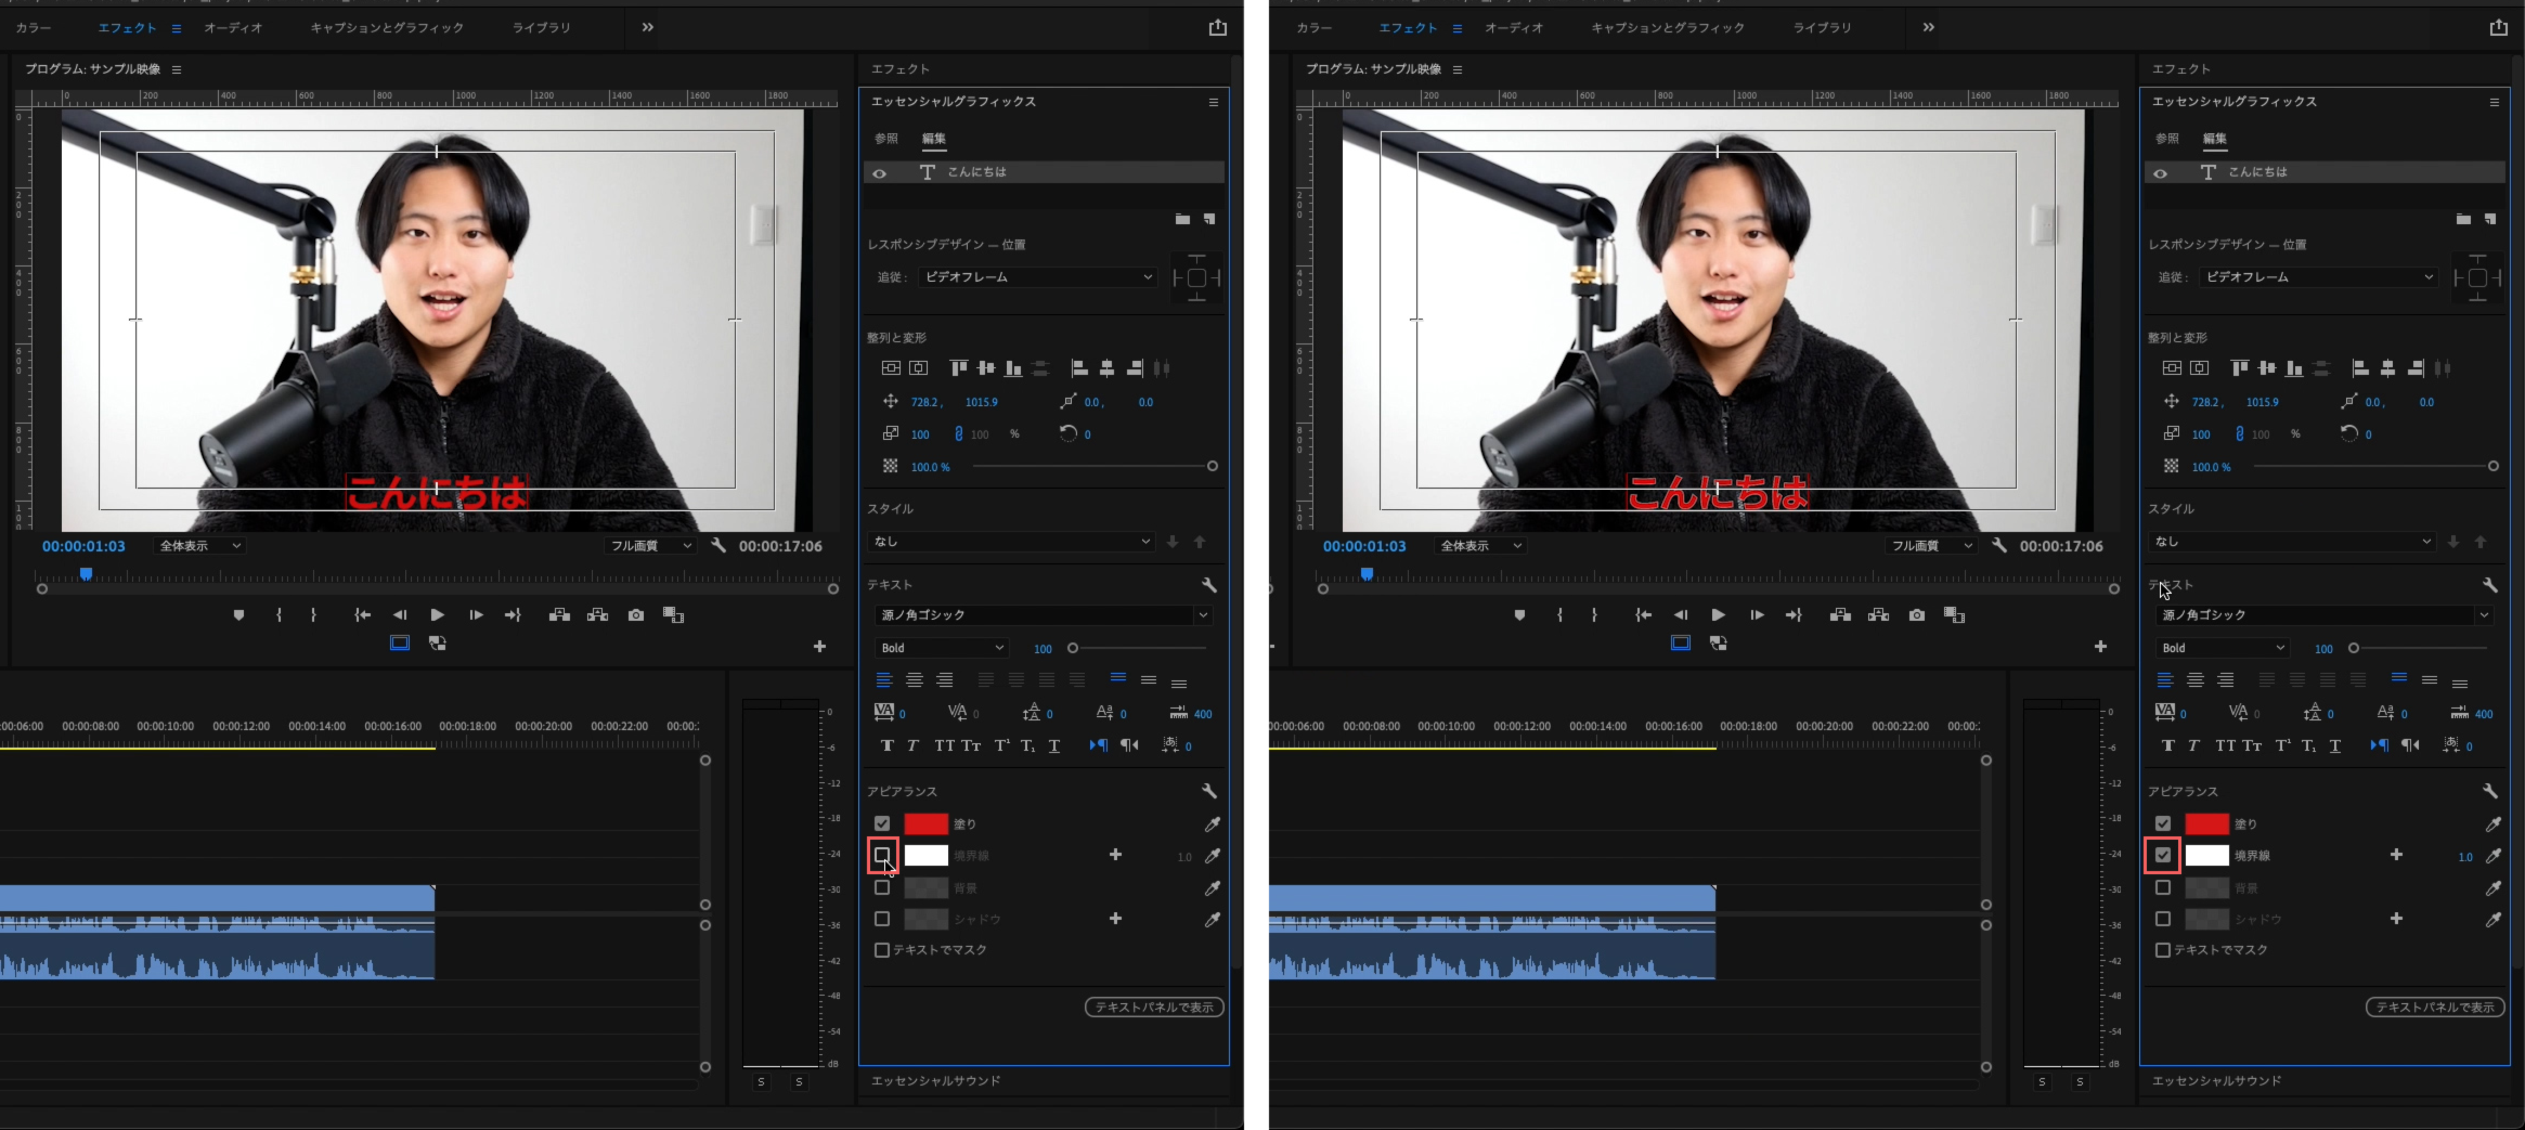Open the 全体表示 zoom dropdown, left monitor
Viewport: 2525px width, 1130px height.
199,546
